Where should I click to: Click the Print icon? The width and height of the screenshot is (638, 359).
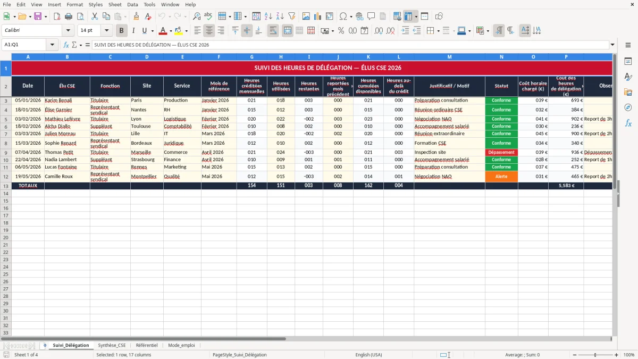69,16
